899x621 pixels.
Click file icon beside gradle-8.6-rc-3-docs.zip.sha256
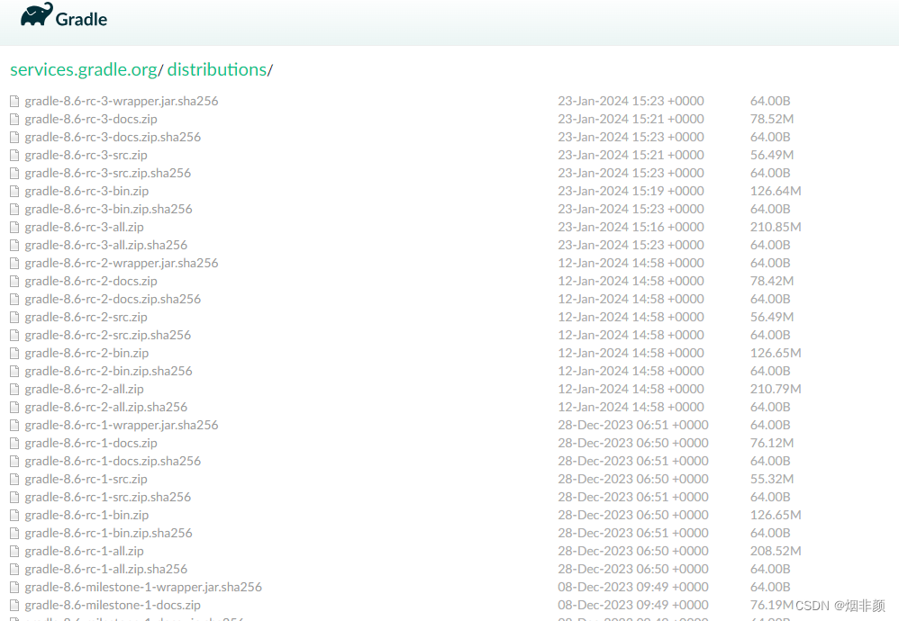pyautogui.click(x=15, y=138)
